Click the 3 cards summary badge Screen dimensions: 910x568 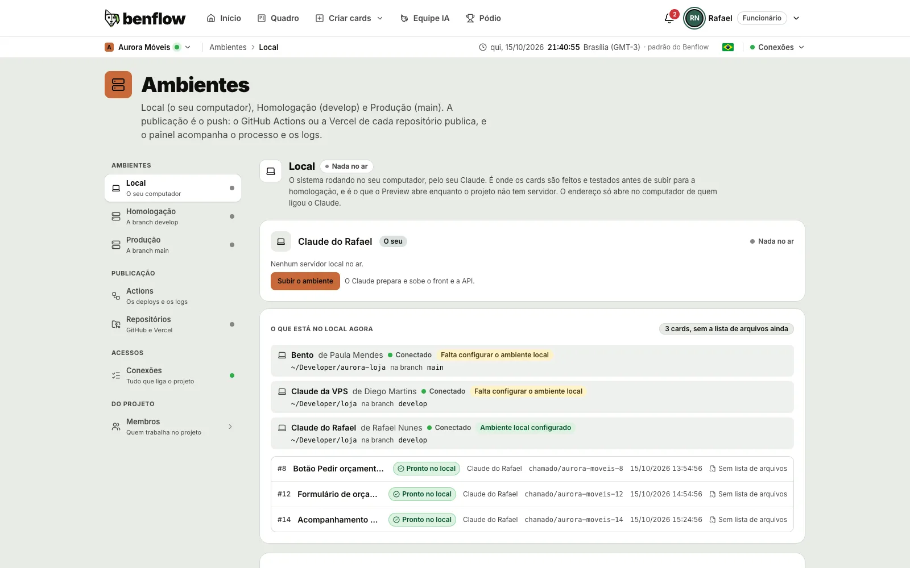click(726, 329)
